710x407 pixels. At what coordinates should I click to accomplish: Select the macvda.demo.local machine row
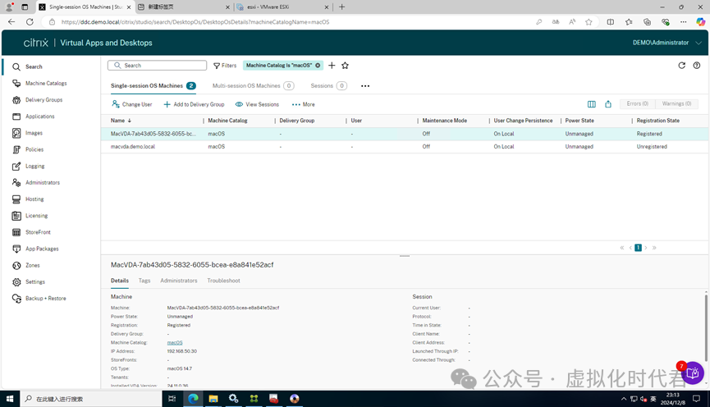[405, 147]
